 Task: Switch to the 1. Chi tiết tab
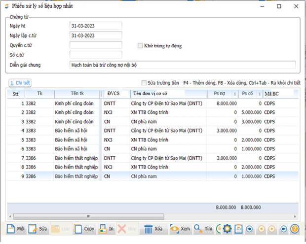pos(20,83)
